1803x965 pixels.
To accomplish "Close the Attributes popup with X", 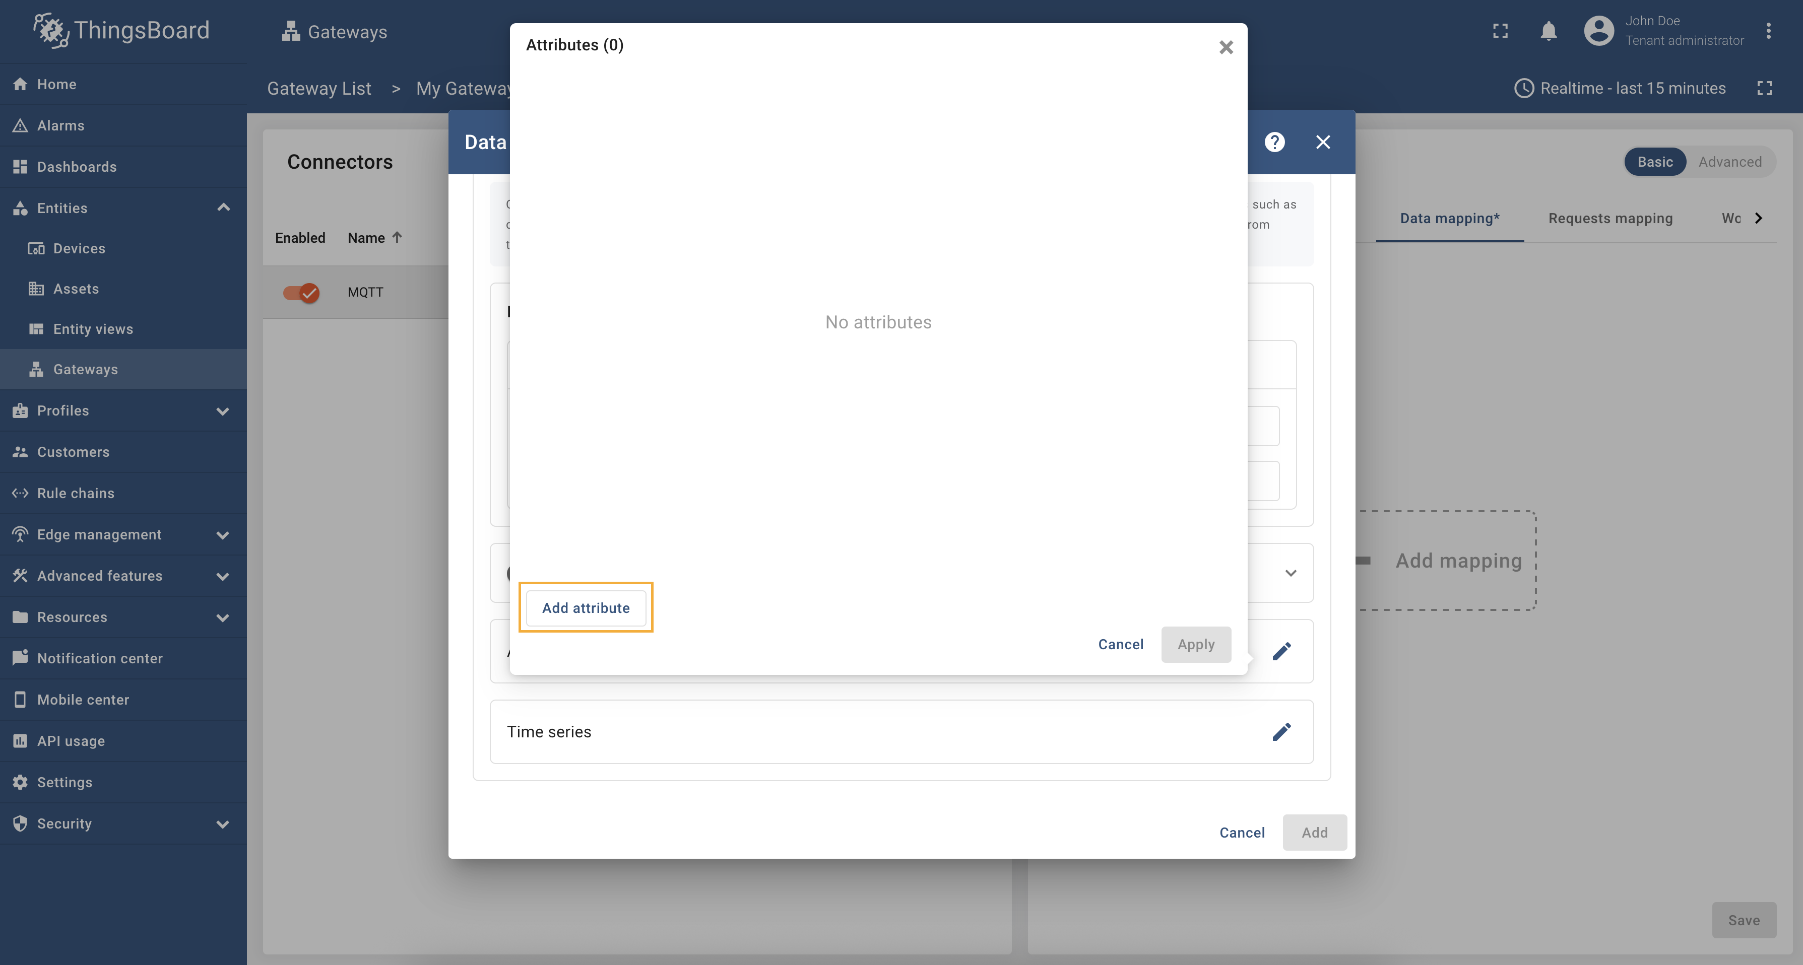I will click(1226, 47).
